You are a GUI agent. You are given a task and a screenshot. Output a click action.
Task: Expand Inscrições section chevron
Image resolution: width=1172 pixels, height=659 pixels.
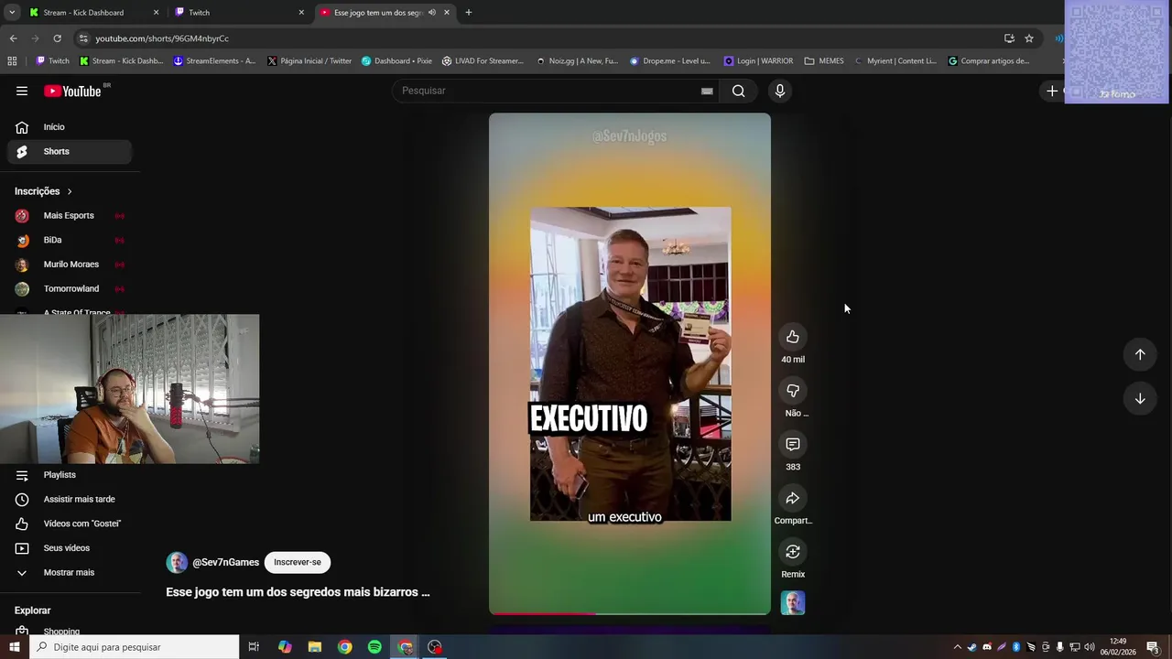coord(70,191)
